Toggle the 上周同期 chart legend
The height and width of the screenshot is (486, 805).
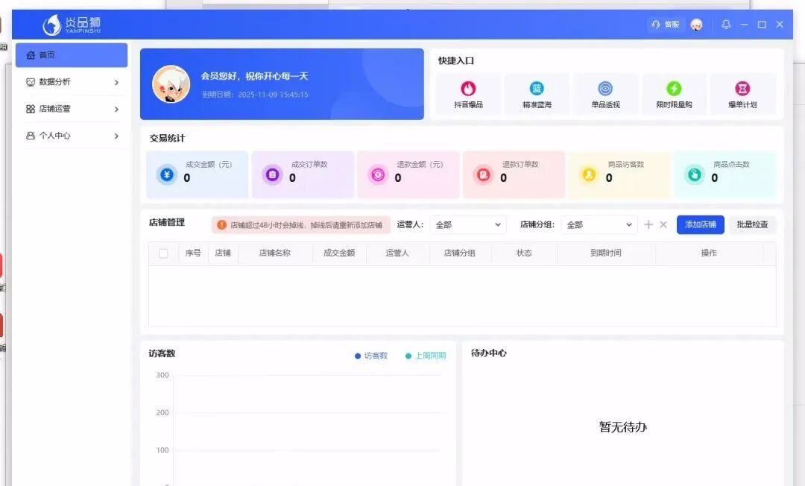pos(426,356)
